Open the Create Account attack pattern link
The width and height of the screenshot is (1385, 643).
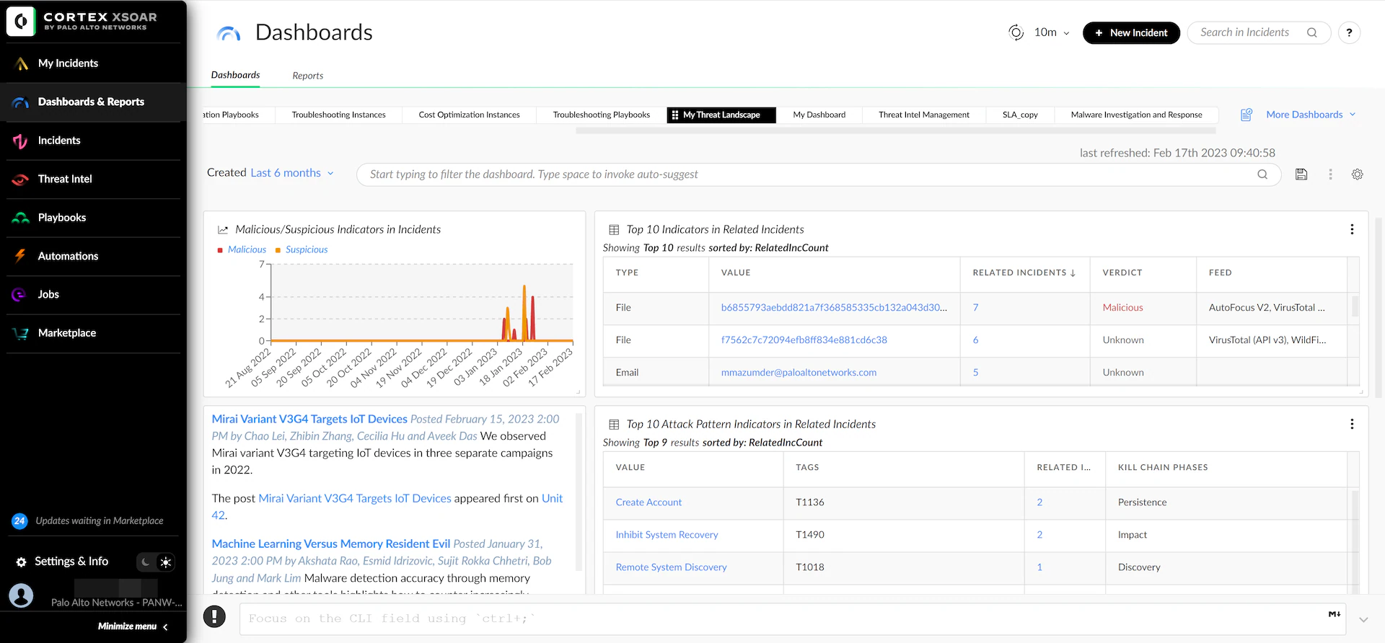[648, 502]
